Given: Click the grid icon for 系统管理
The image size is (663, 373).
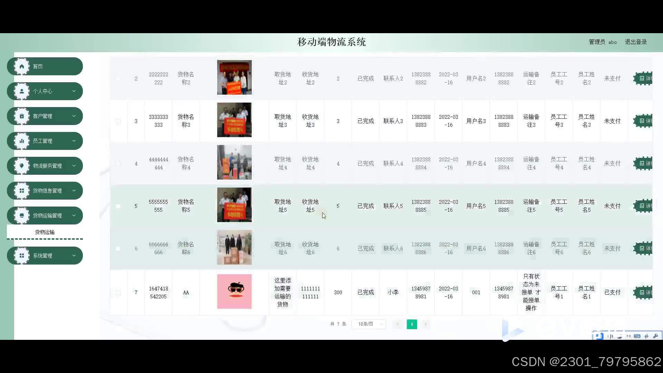Looking at the screenshot, I should tap(22, 256).
